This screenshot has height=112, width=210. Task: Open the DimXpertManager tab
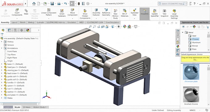[x=22, y=30]
